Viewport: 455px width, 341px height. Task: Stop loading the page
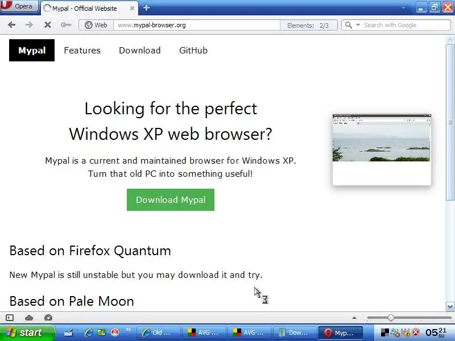point(48,25)
